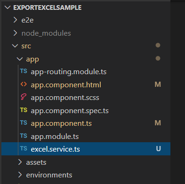Click the U status badge on excel.service.ts
Screen dimensions: 185x184
pyautogui.click(x=159, y=149)
